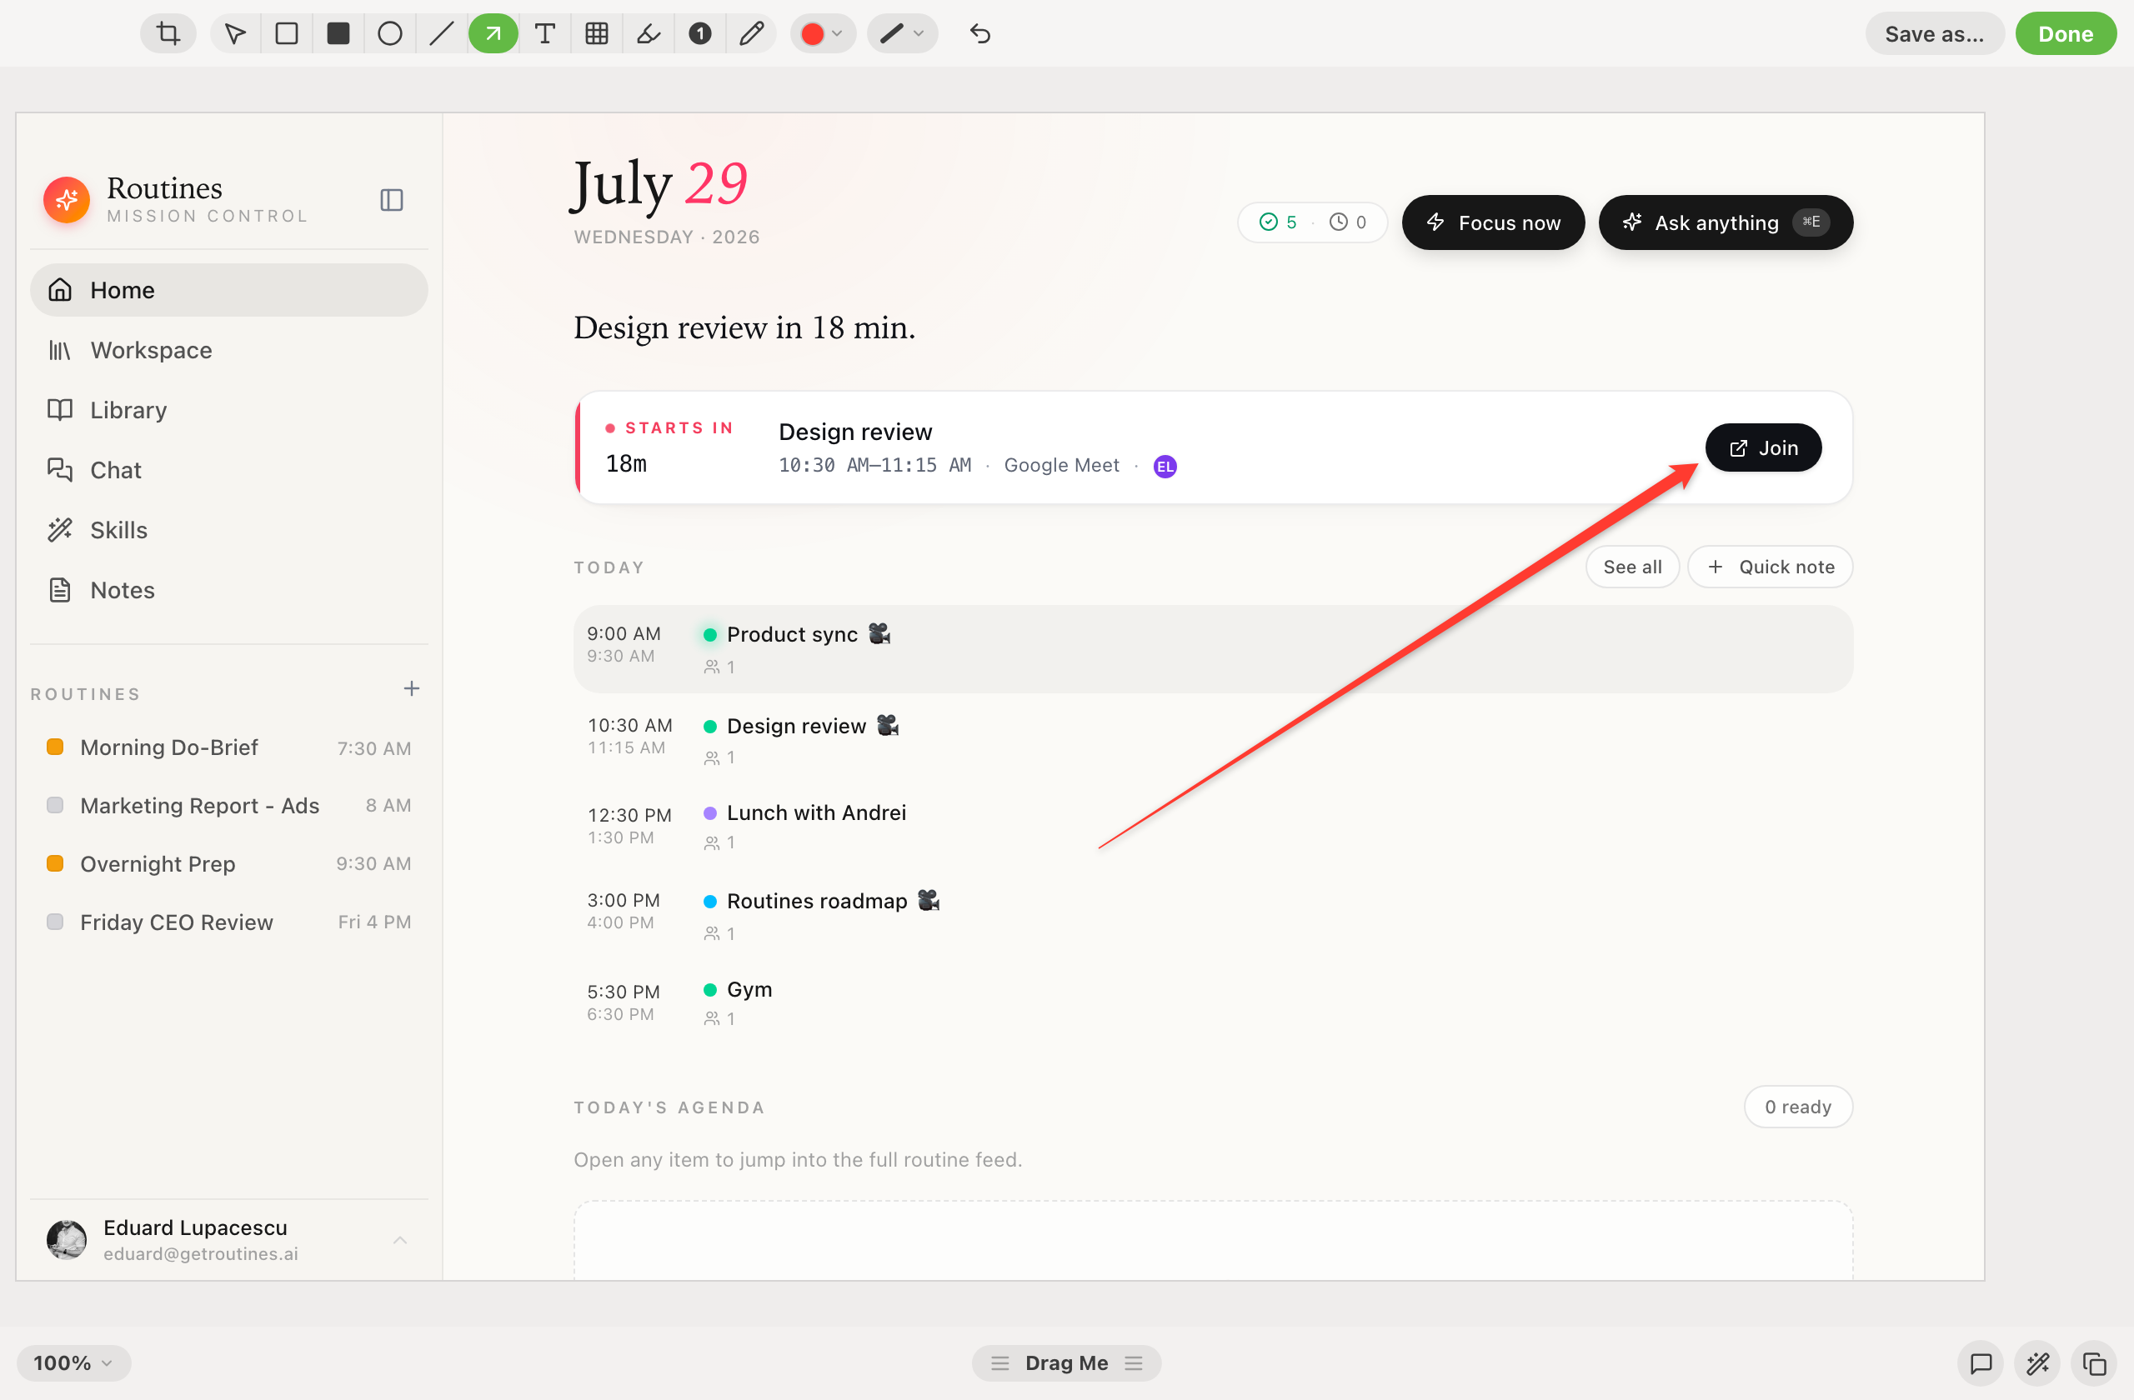Screen dimensions: 2134x1400
Task: Open the Overnight Prep routine
Action: pos(228,864)
